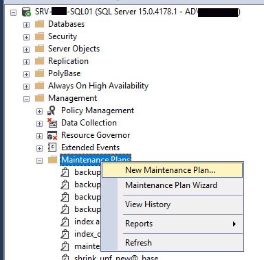The image size is (264, 260).
Task: Choose New Maintenance Plan... from context menu
Action: [x=172, y=170]
